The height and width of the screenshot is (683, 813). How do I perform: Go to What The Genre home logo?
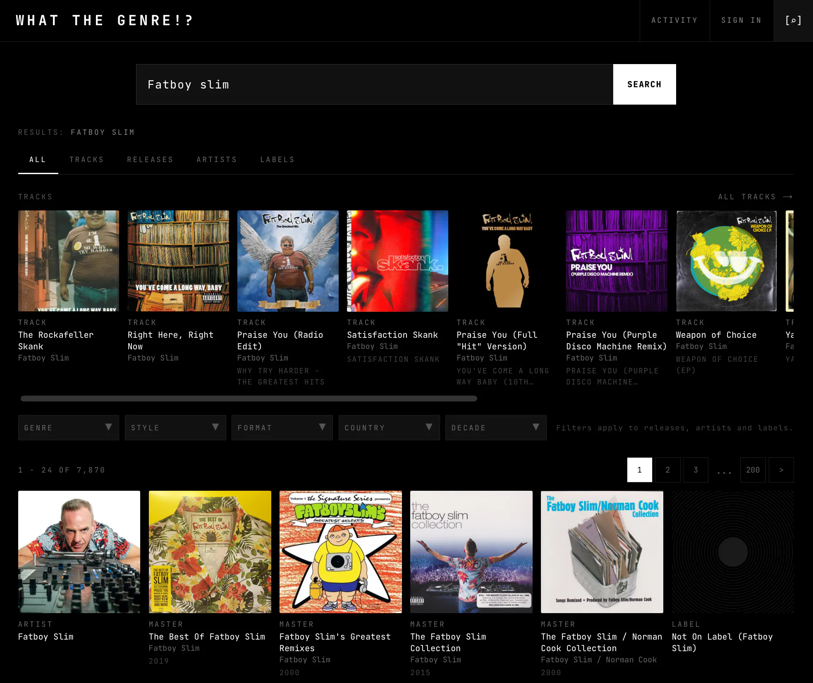click(x=105, y=20)
